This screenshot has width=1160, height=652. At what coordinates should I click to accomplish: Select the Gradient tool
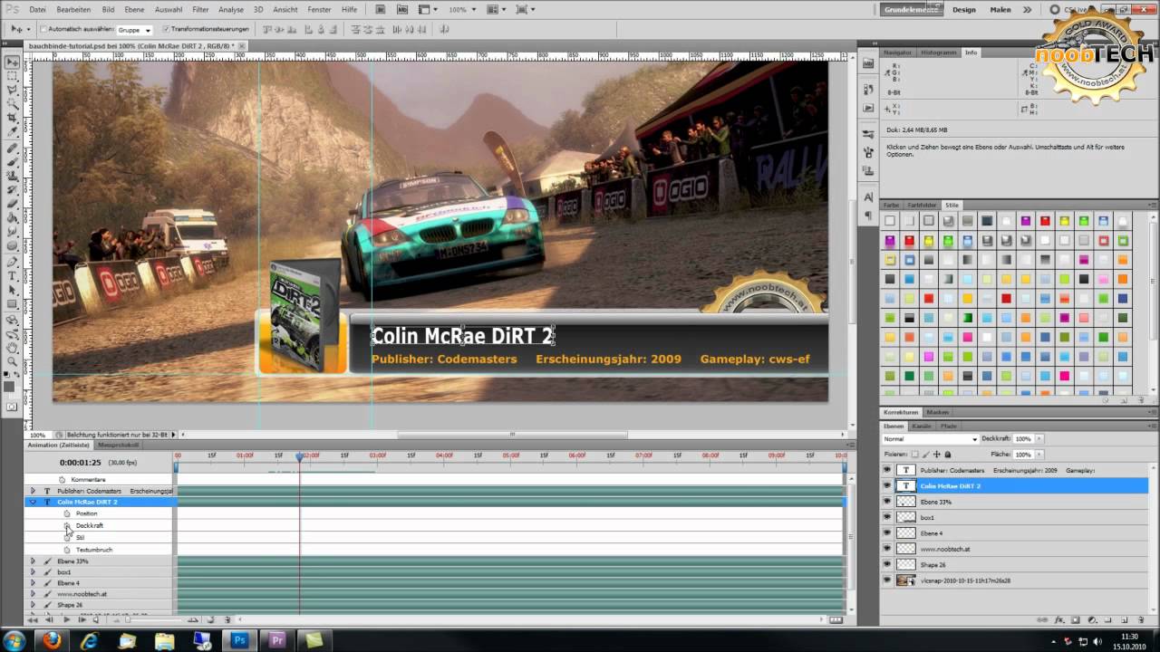(14, 216)
